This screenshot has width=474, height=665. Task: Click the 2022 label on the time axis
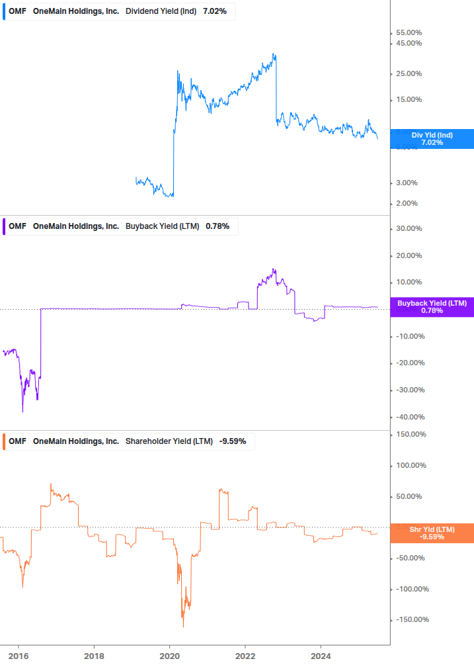click(x=245, y=656)
